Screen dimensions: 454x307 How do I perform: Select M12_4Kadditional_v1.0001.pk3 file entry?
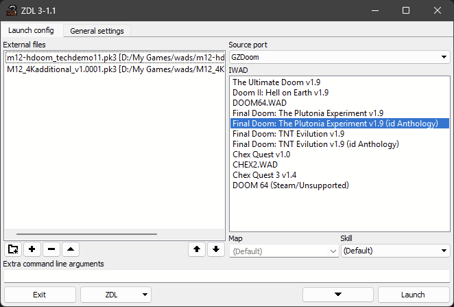(115, 69)
